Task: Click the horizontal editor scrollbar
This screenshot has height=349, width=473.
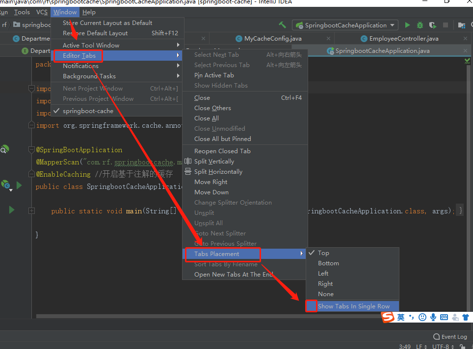Action: click(x=208, y=316)
